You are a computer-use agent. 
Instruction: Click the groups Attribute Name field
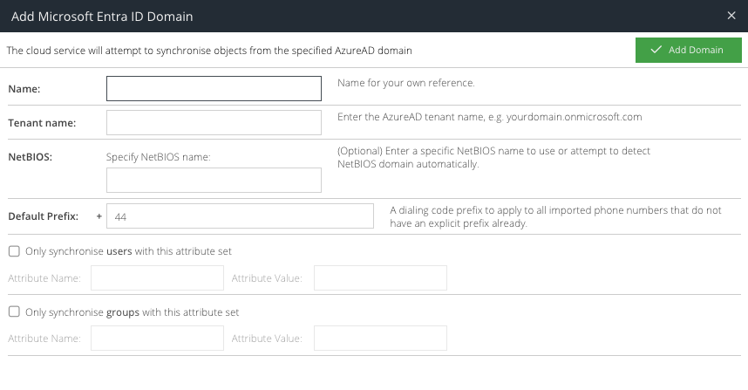[x=157, y=338]
